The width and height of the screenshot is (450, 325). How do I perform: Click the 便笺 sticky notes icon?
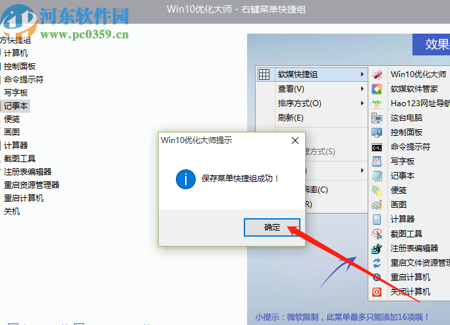[377, 191]
